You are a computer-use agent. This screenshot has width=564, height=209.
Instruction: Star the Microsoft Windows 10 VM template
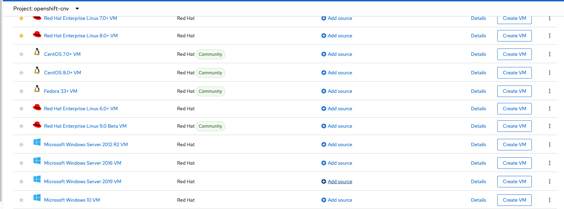21,200
